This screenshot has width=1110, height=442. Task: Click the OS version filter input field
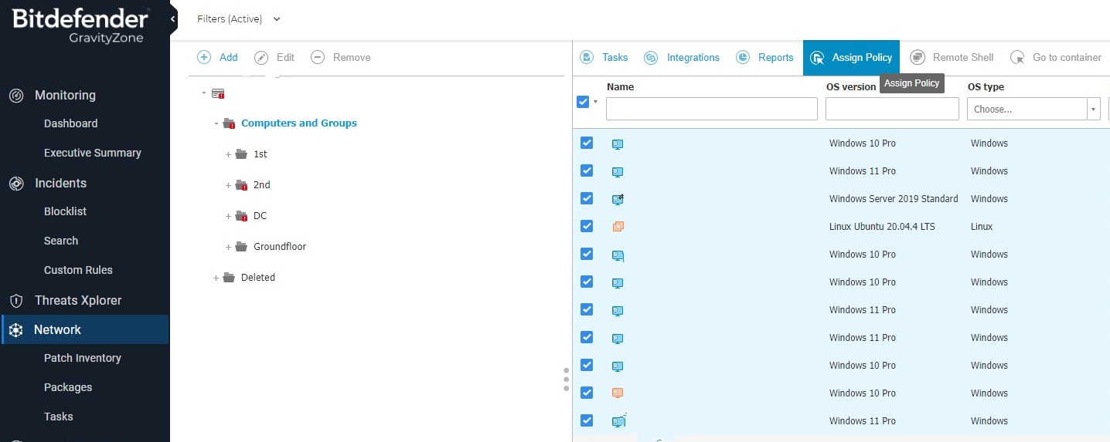pyautogui.click(x=892, y=109)
